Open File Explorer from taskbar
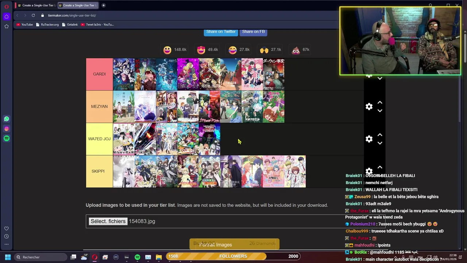 point(159,257)
